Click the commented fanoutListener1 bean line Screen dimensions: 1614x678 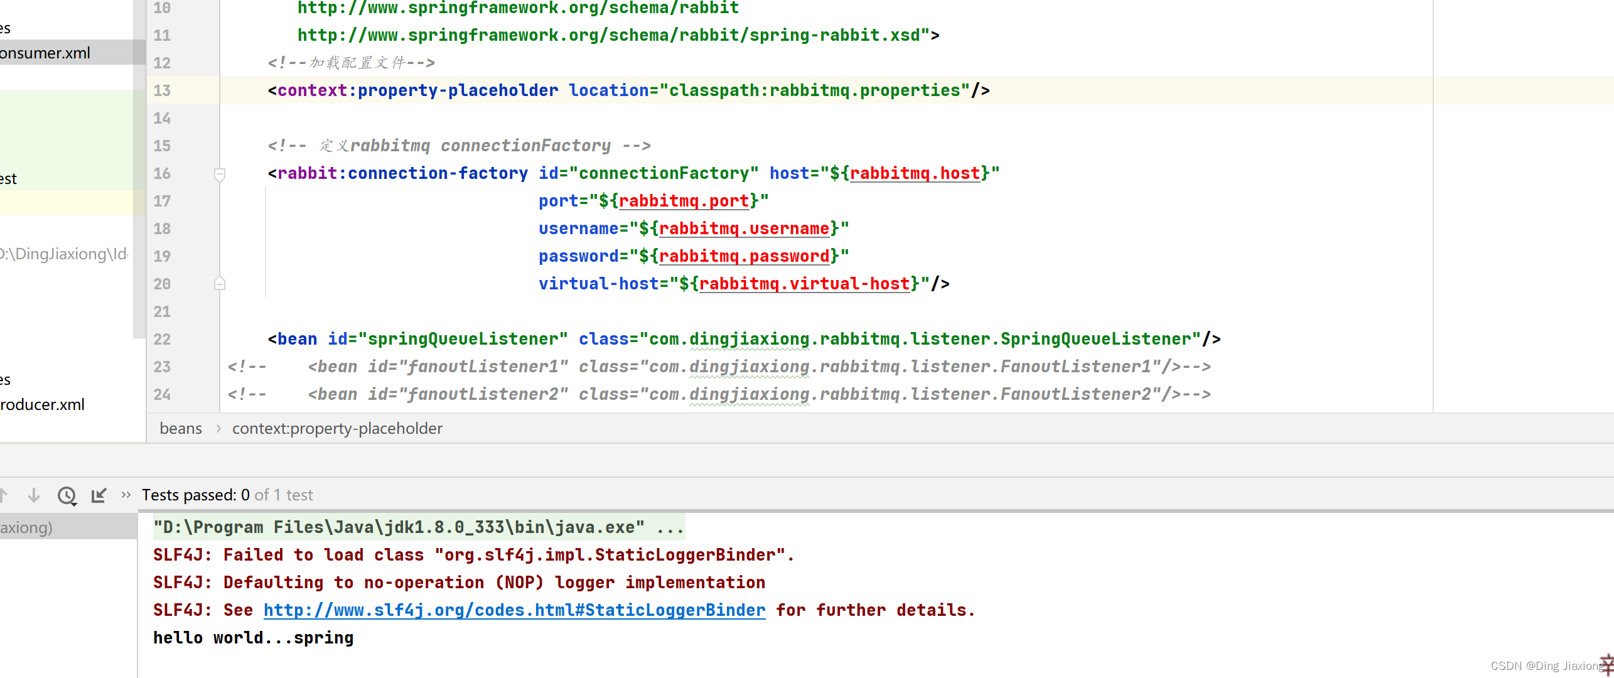click(719, 367)
